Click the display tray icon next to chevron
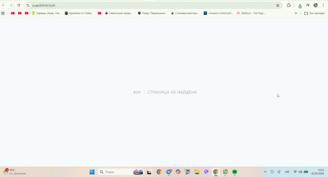328x177 pixels. click(x=272, y=172)
